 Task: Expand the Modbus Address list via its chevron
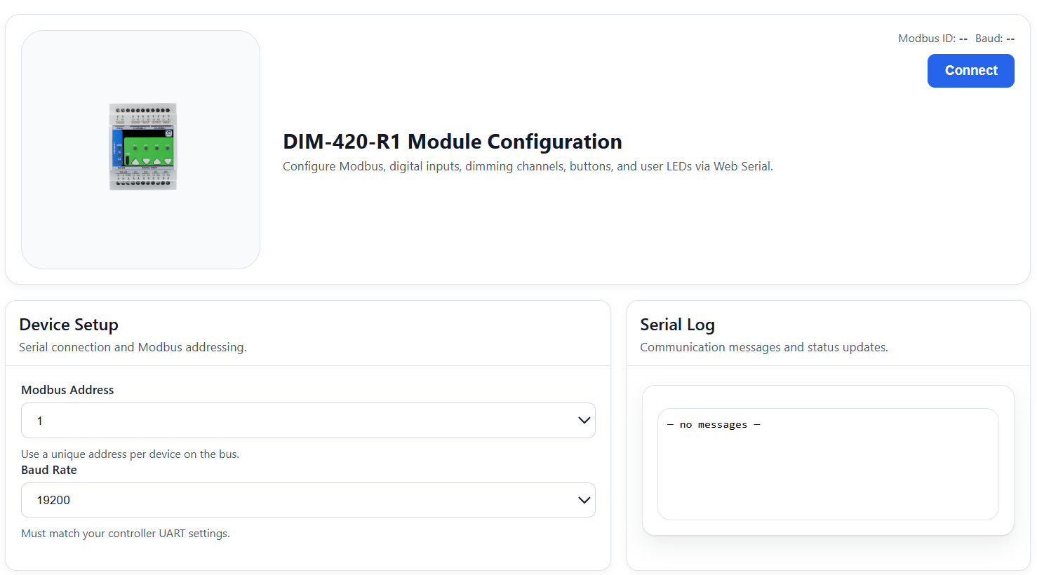click(x=583, y=420)
